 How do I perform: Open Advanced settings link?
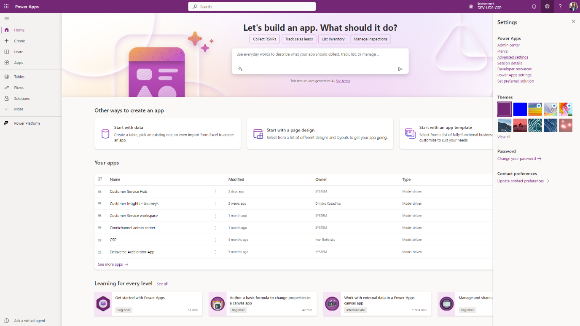pos(513,57)
